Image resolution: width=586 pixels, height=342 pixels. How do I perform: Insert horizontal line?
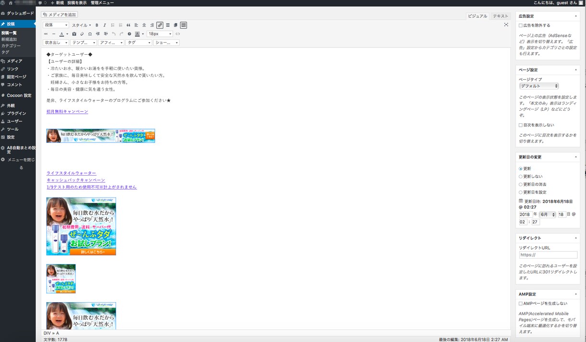[54, 34]
